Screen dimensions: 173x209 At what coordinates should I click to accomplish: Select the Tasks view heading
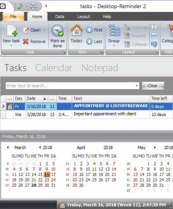click(x=15, y=68)
